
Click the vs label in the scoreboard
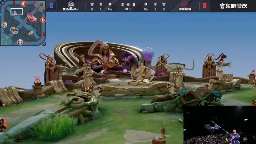(x=128, y=4)
